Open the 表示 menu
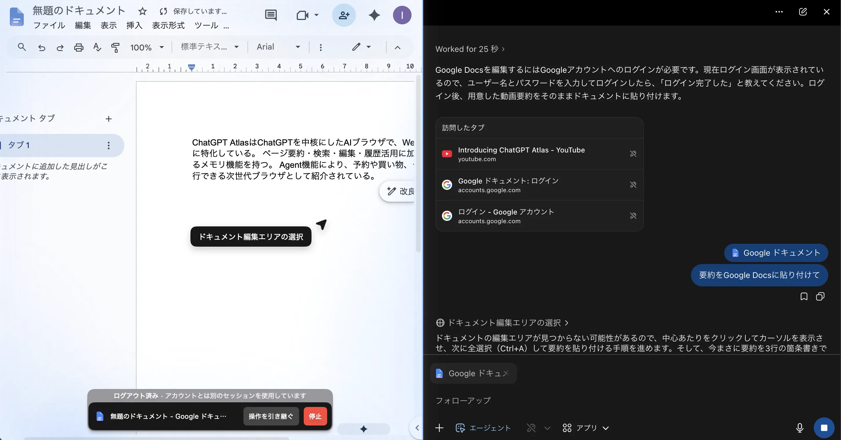The width and height of the screenshot is (841, 440). 109,26
